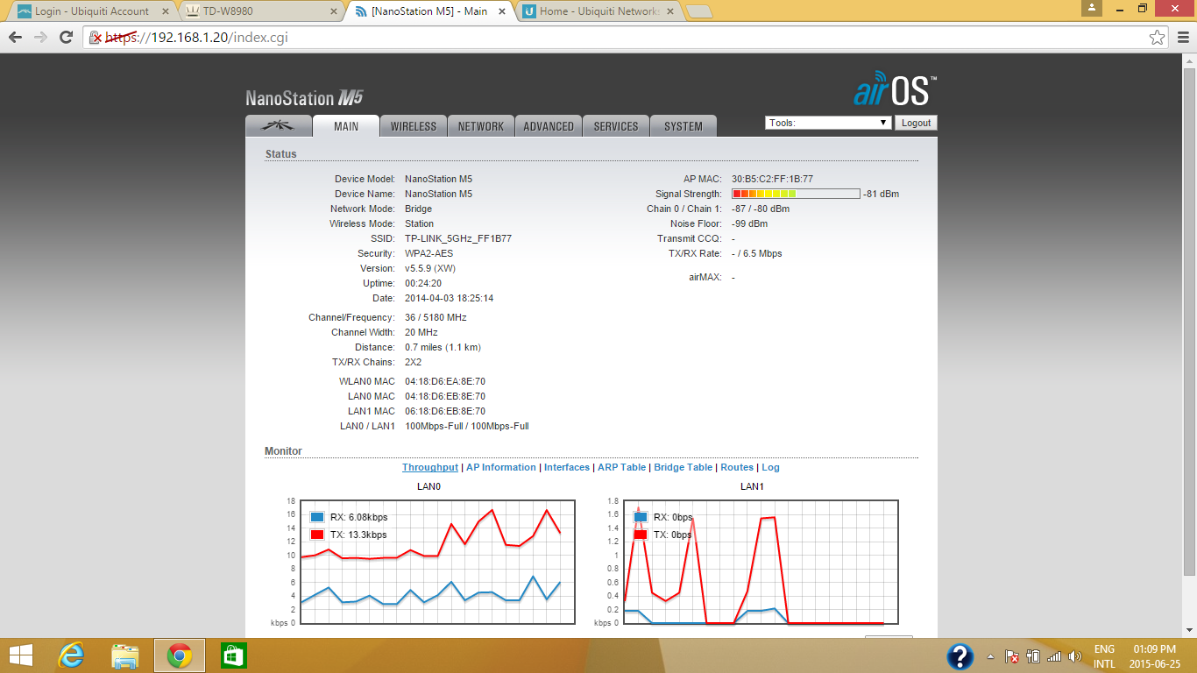Select the SSID value TP-LINK_5GHz_FF1B77
The image size is (1197, 673).
tap(458, 238)
